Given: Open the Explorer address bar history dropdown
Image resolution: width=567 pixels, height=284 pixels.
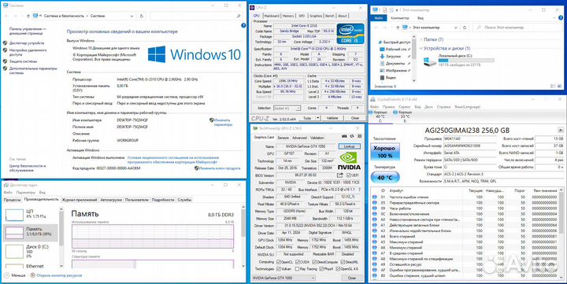Looking at the screenshot, I should 456,28.
